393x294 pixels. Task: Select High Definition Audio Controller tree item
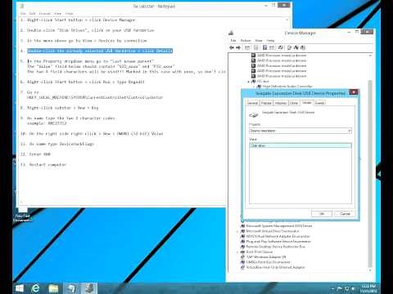(x=287, y=87)
